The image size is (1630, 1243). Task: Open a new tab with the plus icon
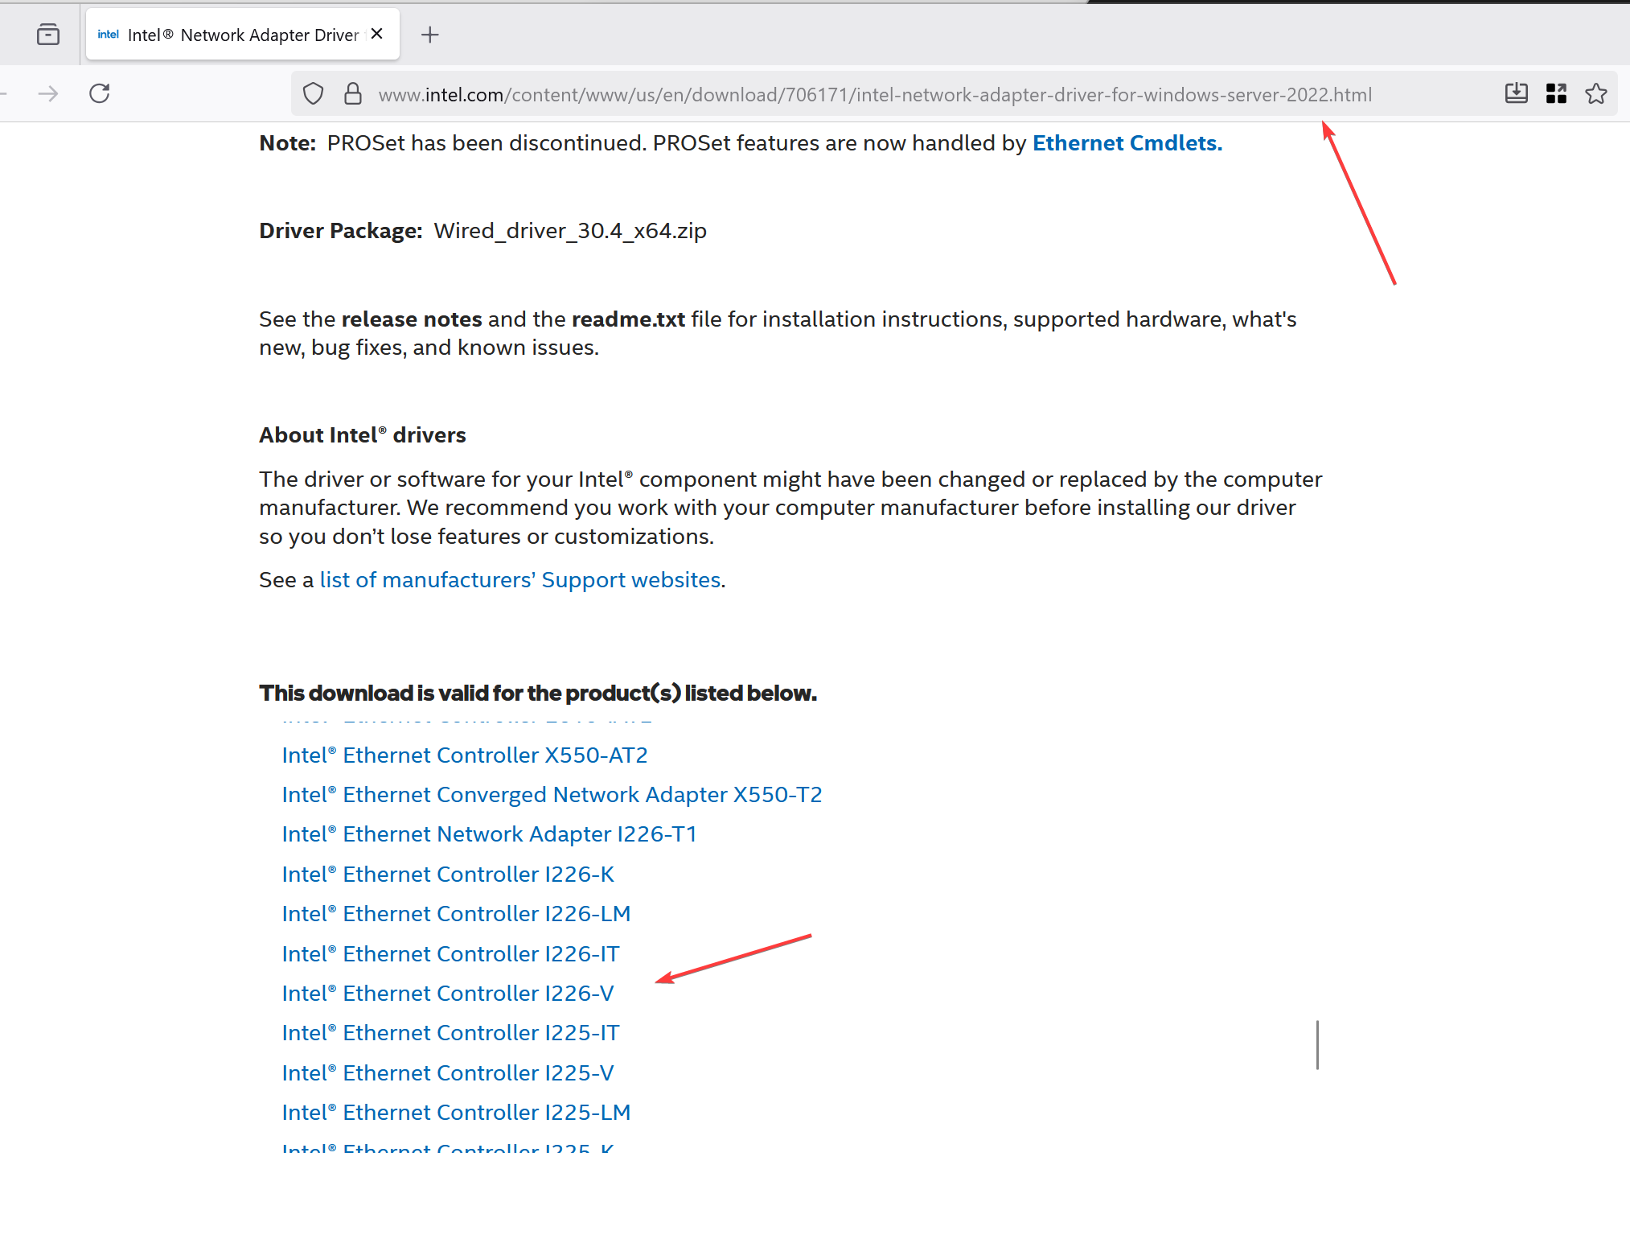[x=430, y=35]
